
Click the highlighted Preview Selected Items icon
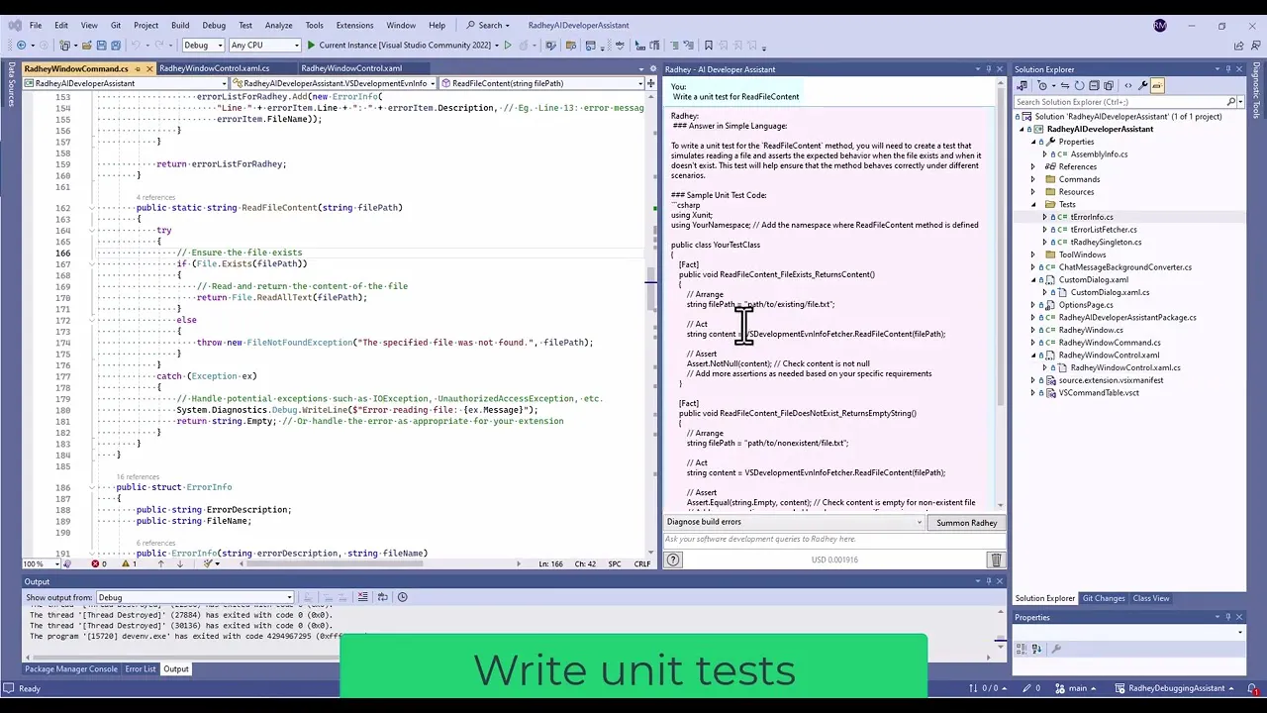tap(1157, 85)
